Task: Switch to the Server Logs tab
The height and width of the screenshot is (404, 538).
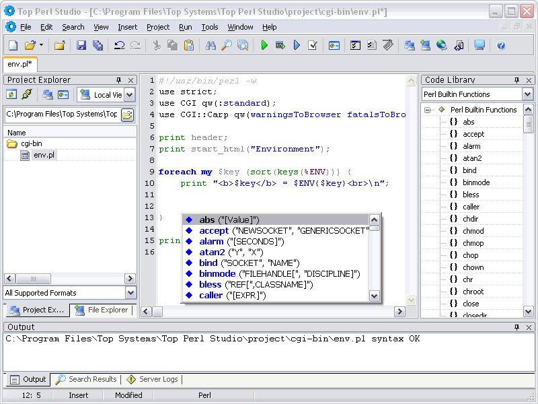Action: point(153,379)
